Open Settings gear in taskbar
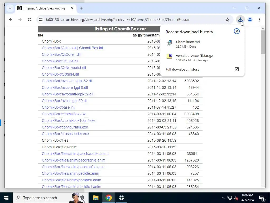This screenshot has width=270, height=203. pyautogui.click(x=121, y=198)
